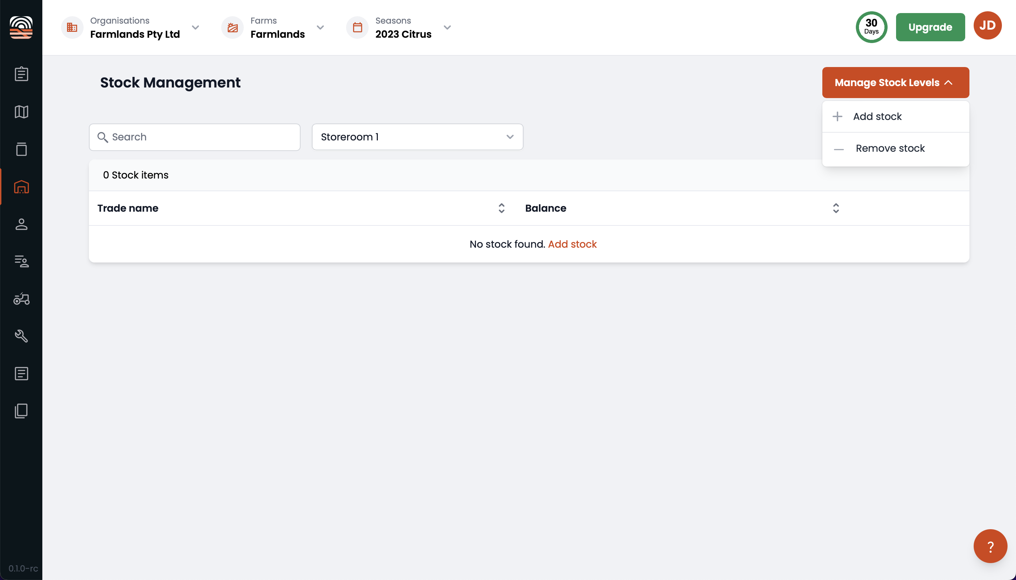Click the 0.1.0-rc version label

point(24,568)
